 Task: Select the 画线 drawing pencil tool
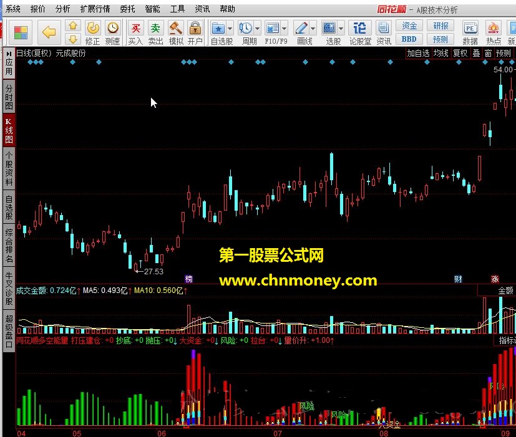pyautogui.click(x=301, y=28)
